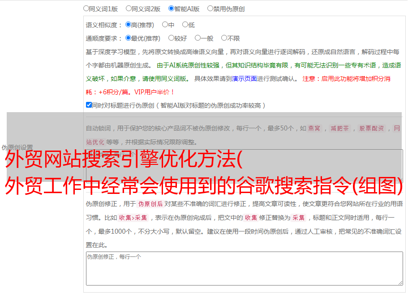The image size is (408, 294).
Task: Set 语义相似度 to 中
Action: click(165, 25)
